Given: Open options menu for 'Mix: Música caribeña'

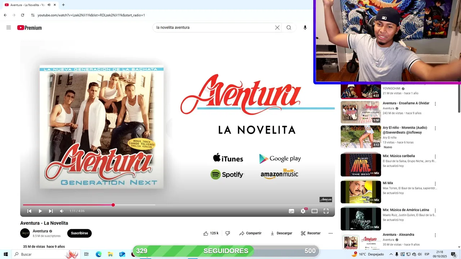Looking at the screenshot, I should pos(435,157).
